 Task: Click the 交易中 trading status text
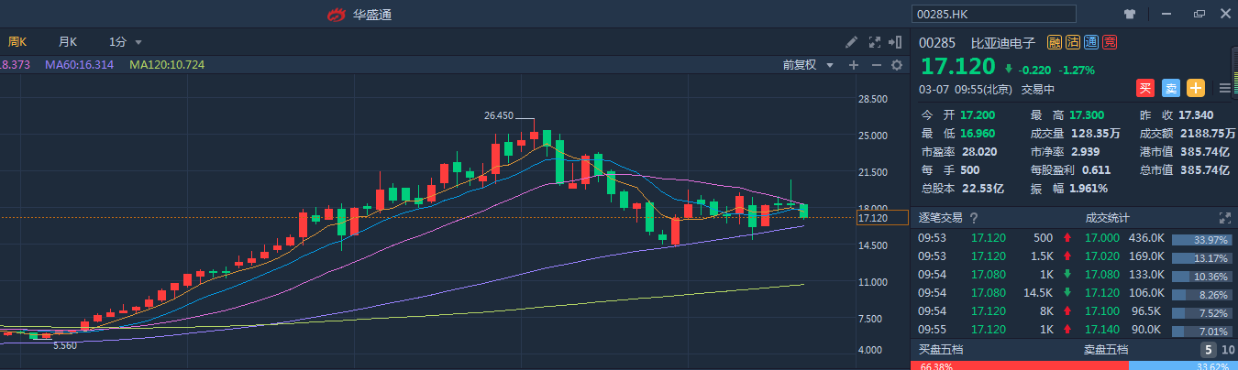1038,90
